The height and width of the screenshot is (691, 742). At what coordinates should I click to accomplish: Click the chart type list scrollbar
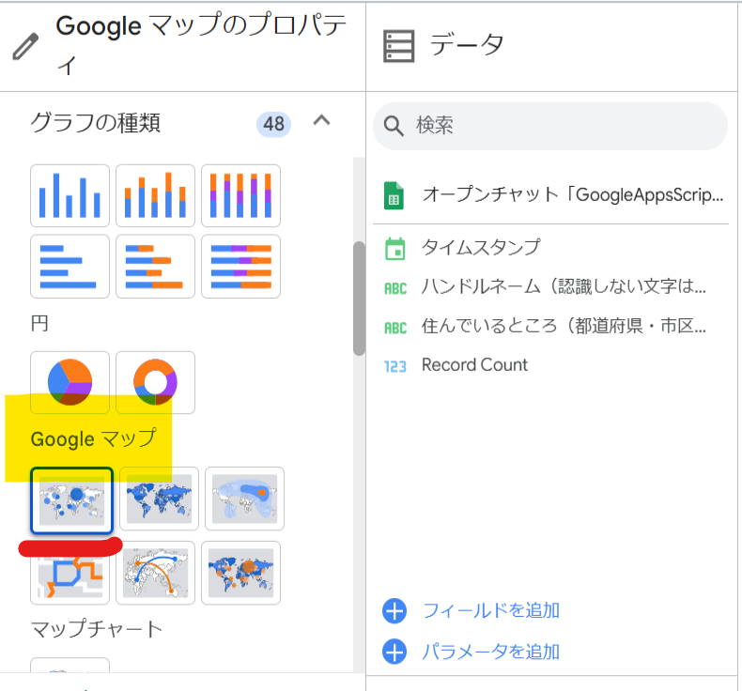tap(359, 299)
